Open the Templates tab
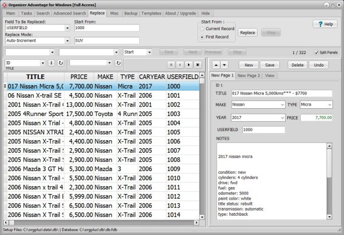Image resolution: width=344 pixels, height=235 pixels. click(151, 14)
